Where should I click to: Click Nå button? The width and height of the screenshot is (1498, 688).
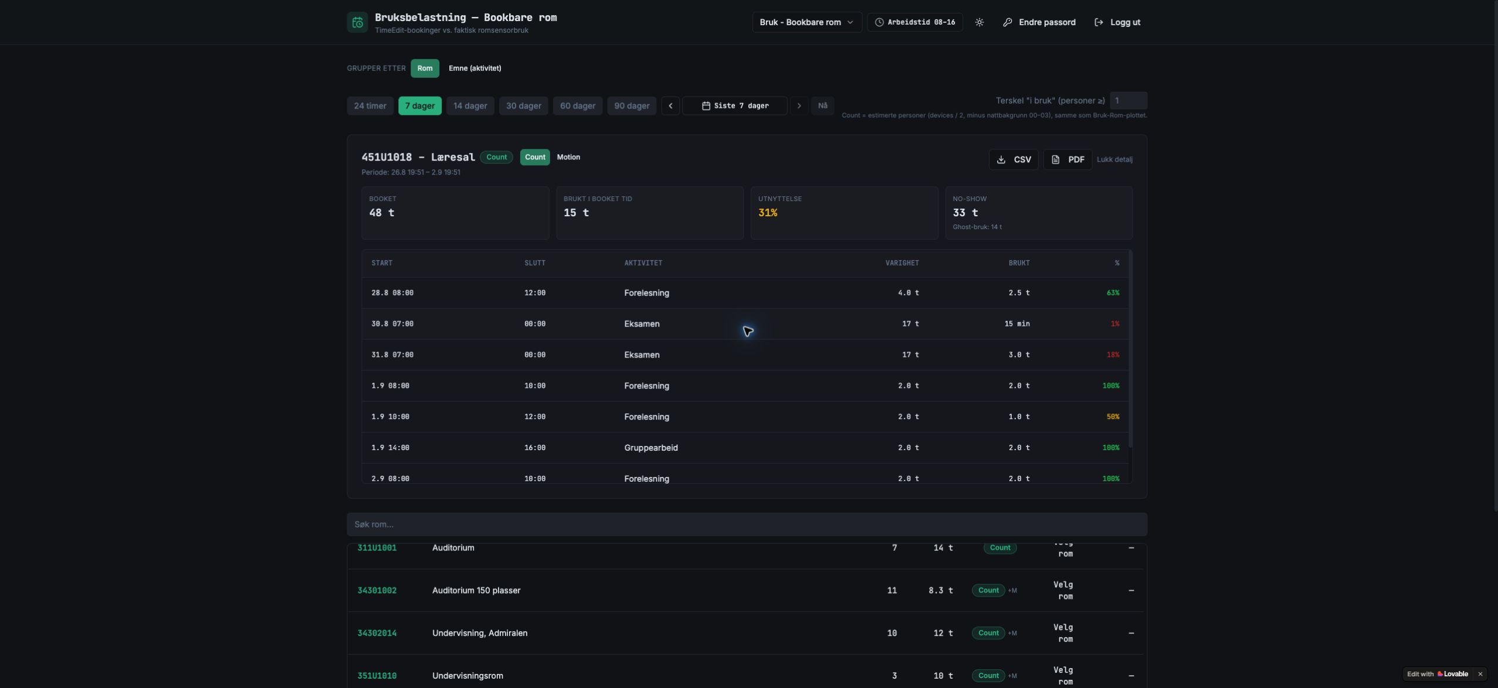822,106
